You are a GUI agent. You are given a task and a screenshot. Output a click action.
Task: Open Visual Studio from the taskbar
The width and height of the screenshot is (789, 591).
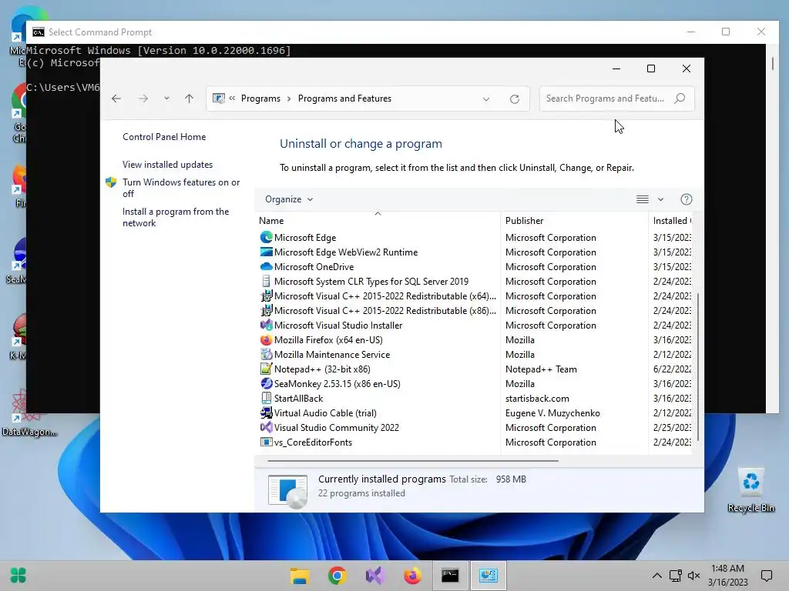point(375,576)
